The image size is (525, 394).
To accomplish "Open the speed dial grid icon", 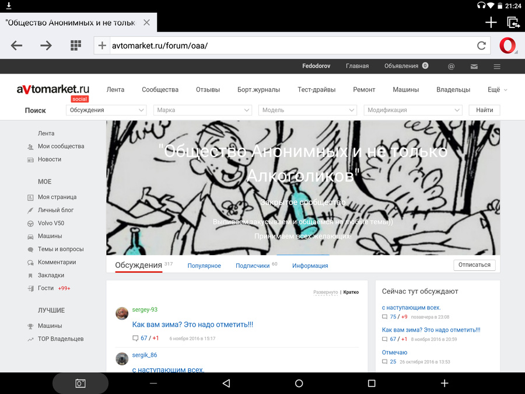I will click(76, 45).
